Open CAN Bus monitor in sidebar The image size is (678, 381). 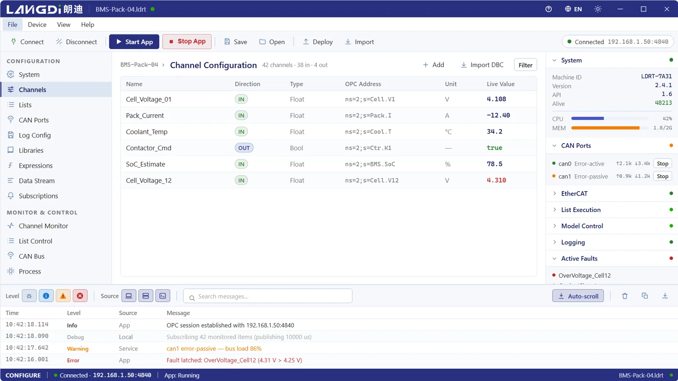(56, 256)
